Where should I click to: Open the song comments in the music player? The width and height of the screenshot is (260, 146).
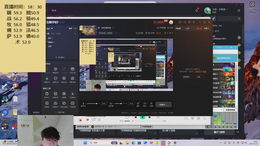pyautogui.click(x=93, y=120)
